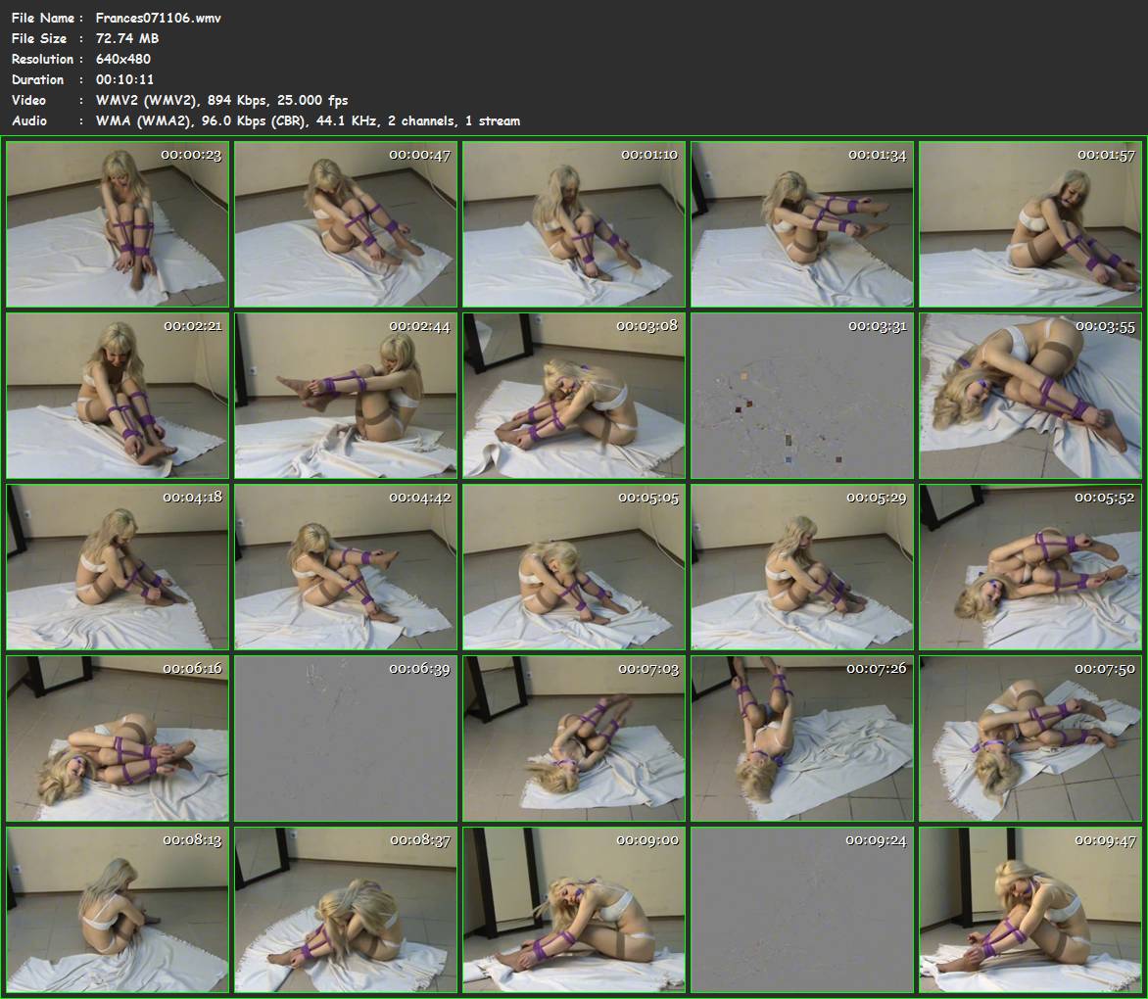1148x999 pixels.
Task: Click the last thumbnail at 00:09:47
Action: coord(1030,910)
